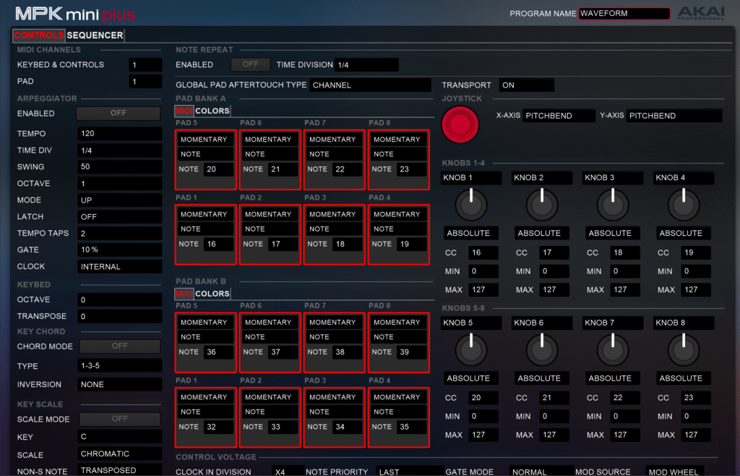Open the Joystick Y-Axis dropdown

pyautogui.click(x=674, y=116)
